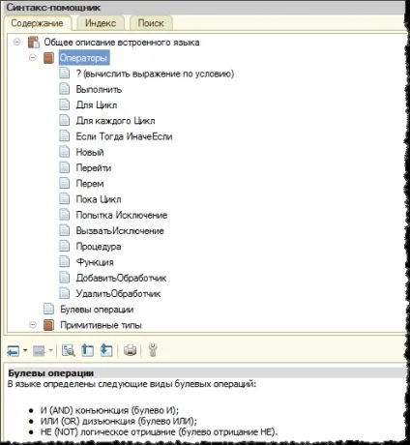Click the back navigation arrow icon
Viewport: 410px width, 445px height.
14,350
